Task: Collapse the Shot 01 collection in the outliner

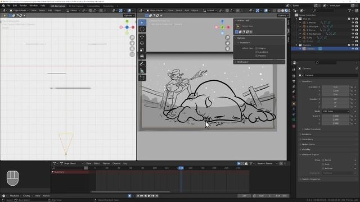Action: [296, 19]
